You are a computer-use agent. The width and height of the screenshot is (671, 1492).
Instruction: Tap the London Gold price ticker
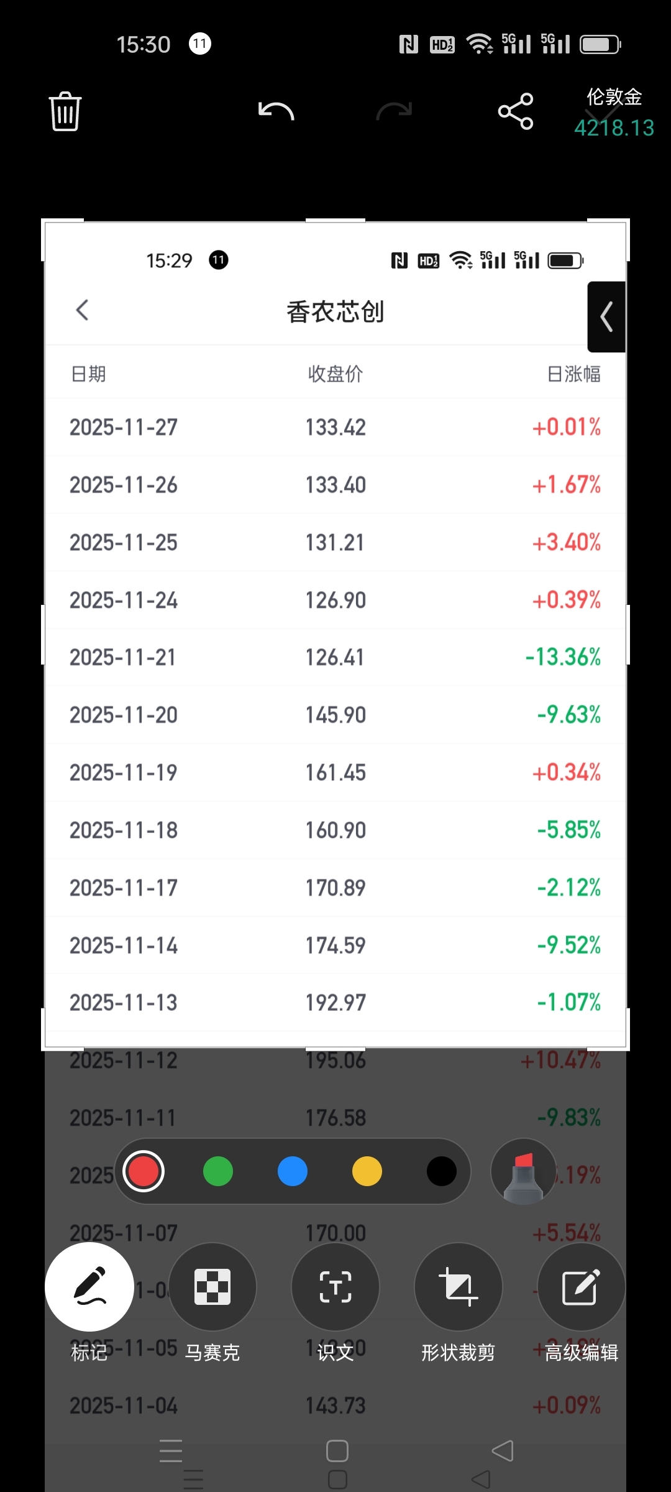(614, 113)
